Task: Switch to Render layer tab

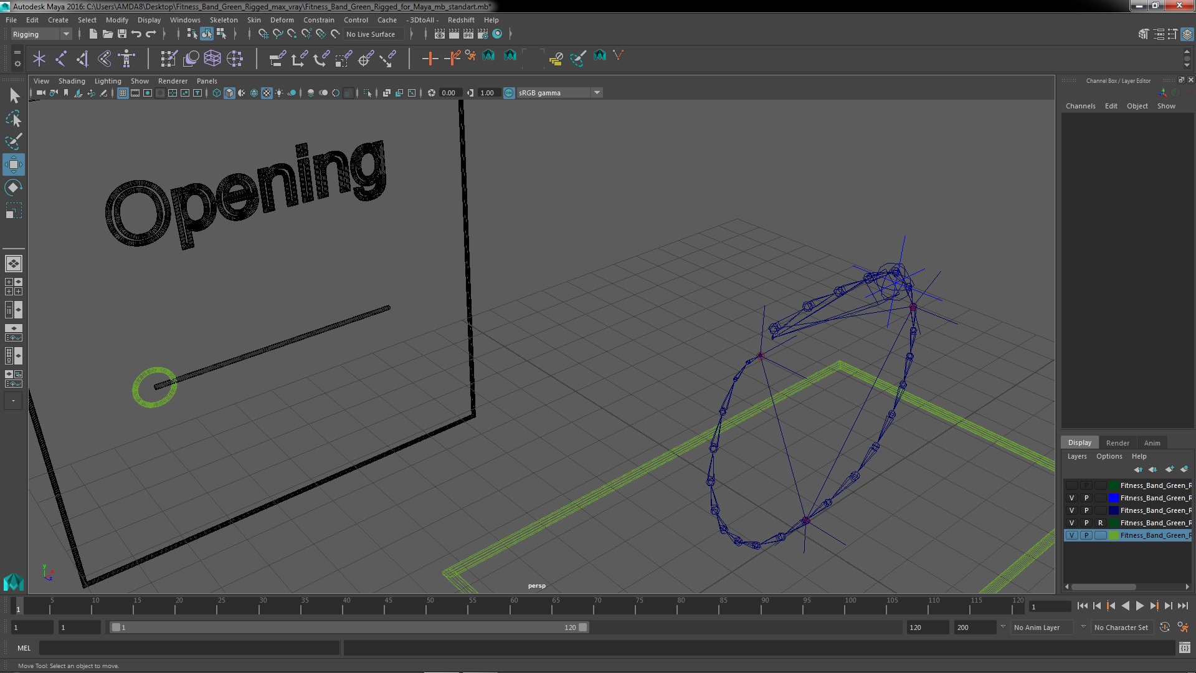Action: pos(1117,443)
